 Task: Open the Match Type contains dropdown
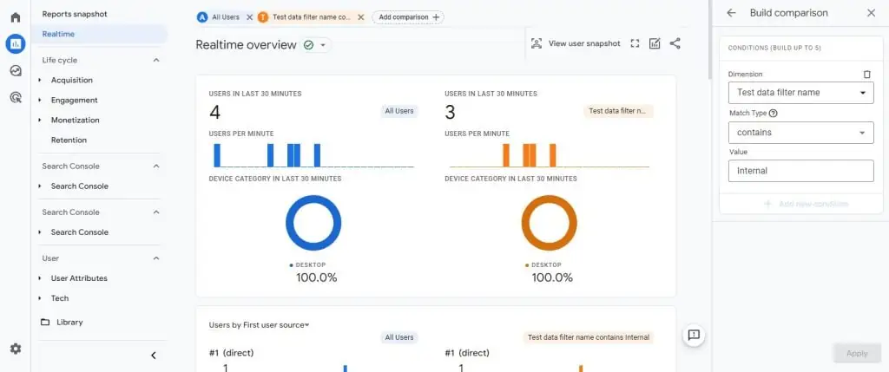pyautogui.click(x=801, y=133)
